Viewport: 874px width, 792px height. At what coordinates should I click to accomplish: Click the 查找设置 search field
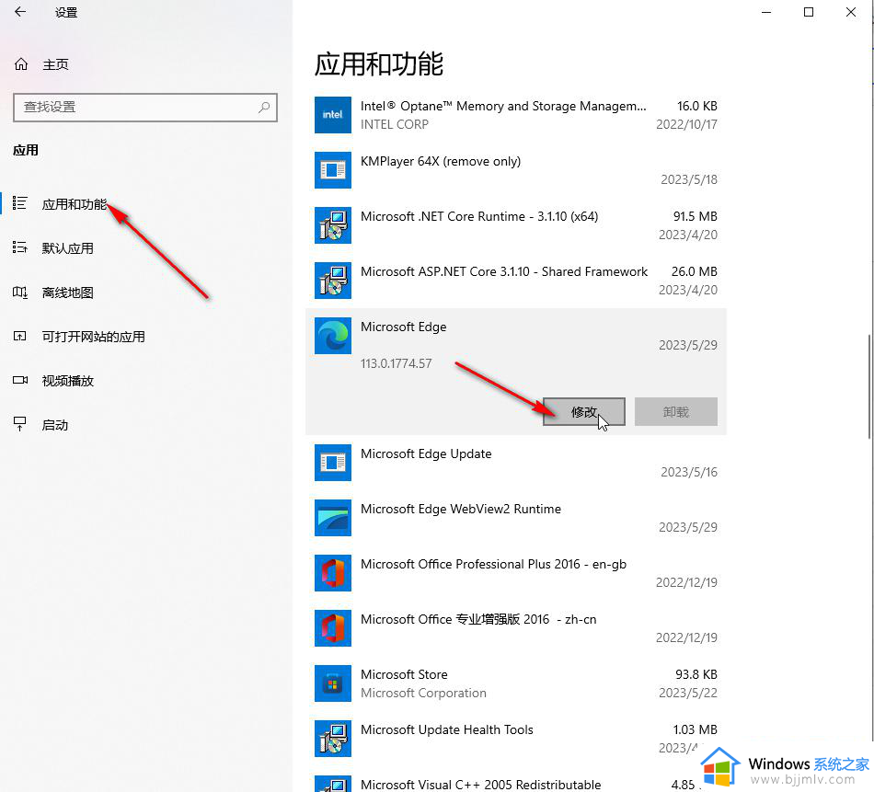point(145,107)
